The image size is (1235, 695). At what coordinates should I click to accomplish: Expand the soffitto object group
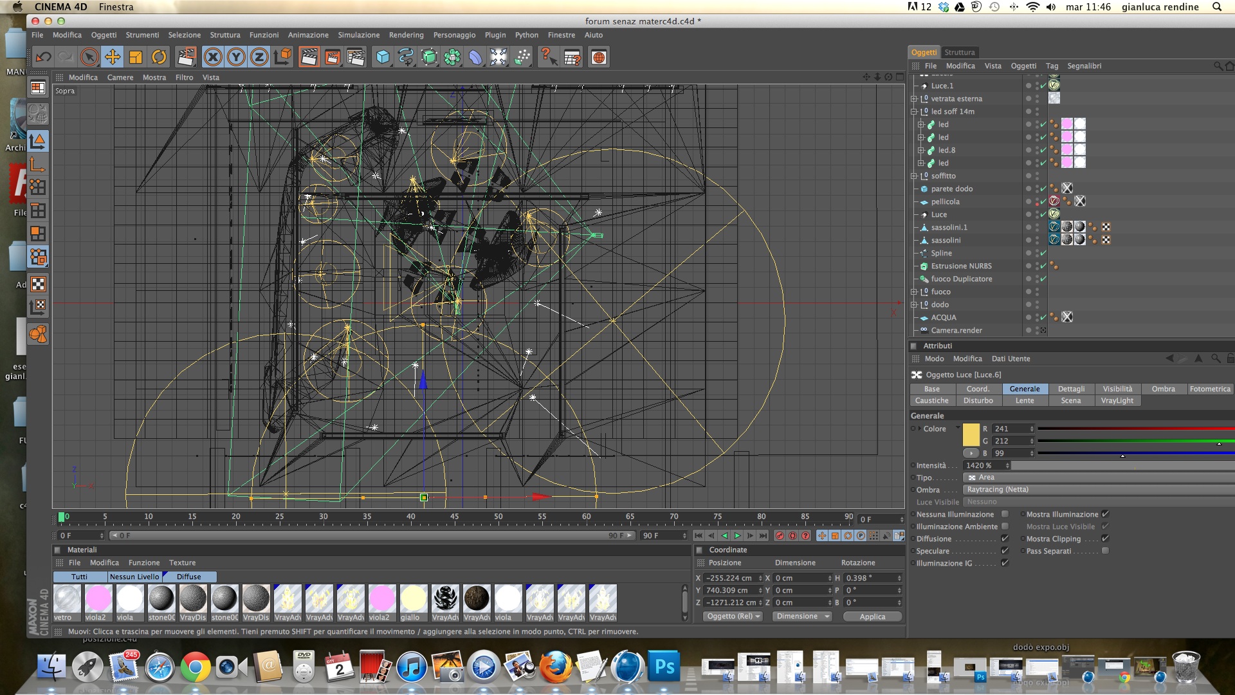click(914, 176)
